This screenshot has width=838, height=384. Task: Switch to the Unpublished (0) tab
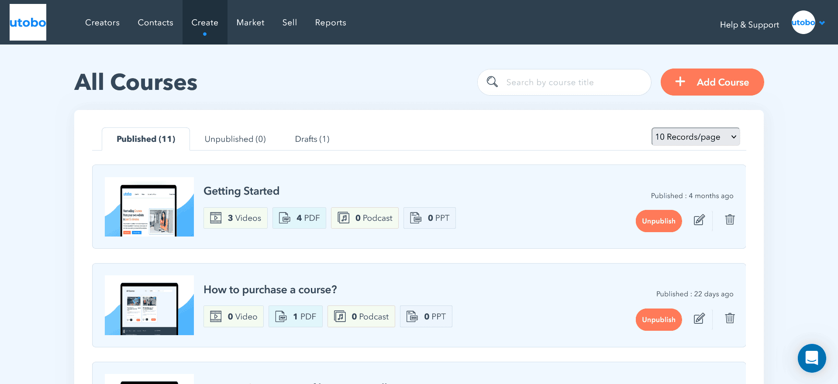235,139
